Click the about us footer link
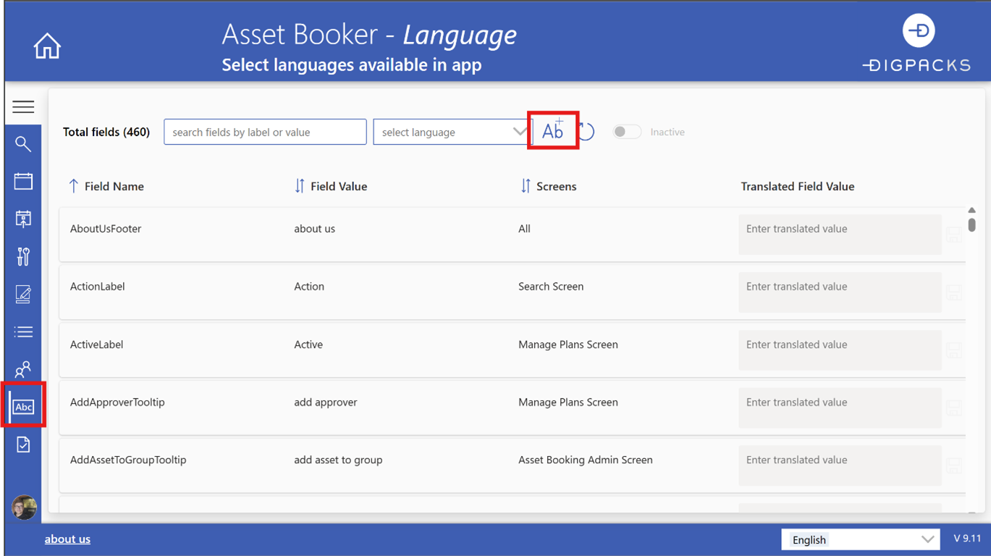This screenshot has height=556, width=991. pyautogui.click(x=67, y=539)
